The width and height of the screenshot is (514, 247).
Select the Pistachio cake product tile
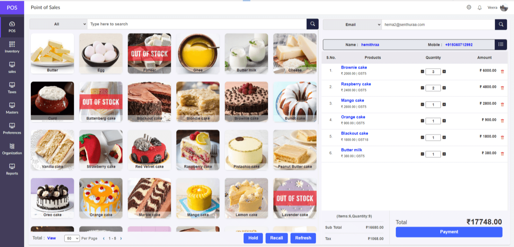[246, 150]
